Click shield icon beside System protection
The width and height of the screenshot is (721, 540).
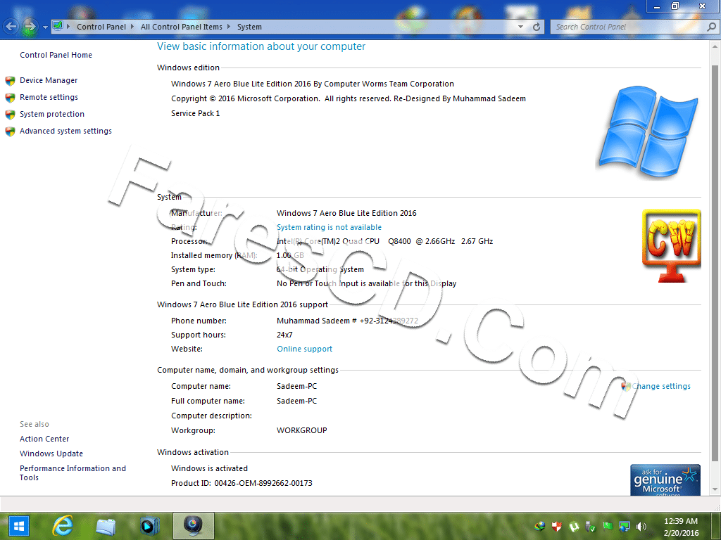(x=10, y=115)
